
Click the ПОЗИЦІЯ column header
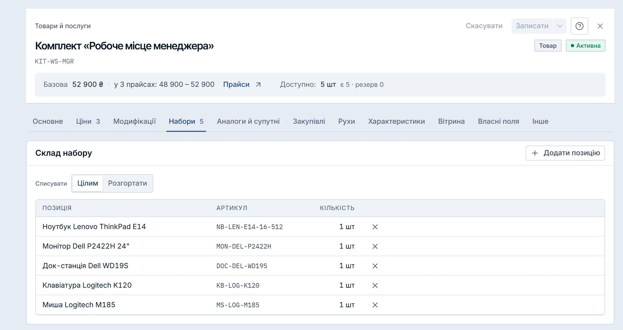pyautogui.click(x=57, y=208)
